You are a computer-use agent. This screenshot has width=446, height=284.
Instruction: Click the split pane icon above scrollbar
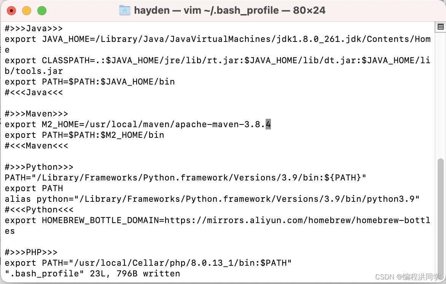pyautogui.click(x=441, y=27)
